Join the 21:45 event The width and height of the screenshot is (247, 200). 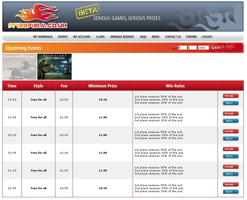230,192
